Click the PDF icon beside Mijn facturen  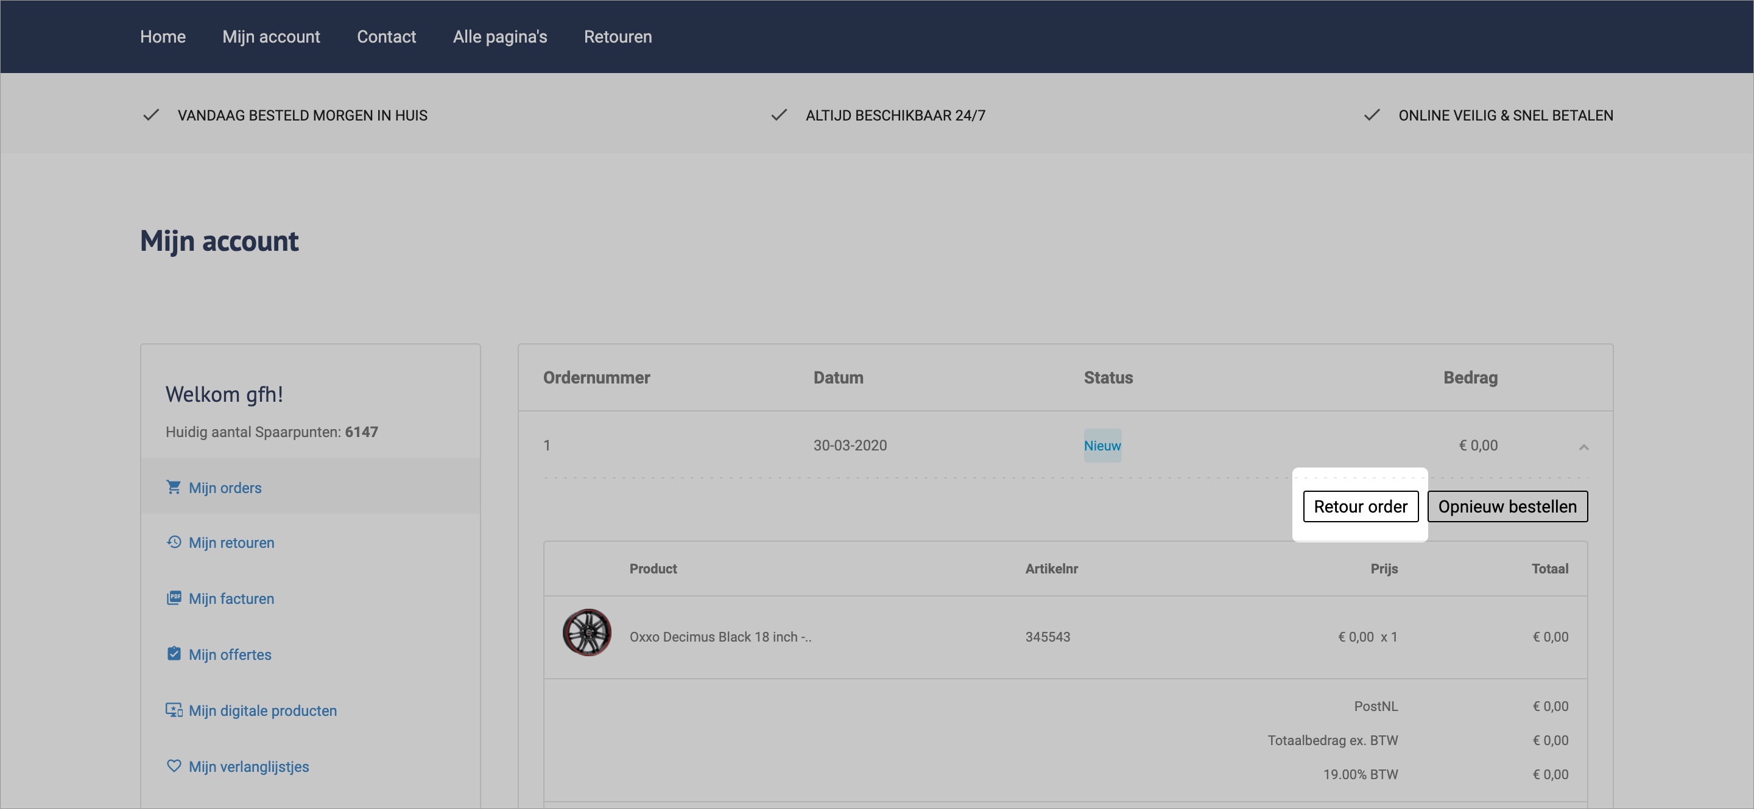tap(174, 598)
